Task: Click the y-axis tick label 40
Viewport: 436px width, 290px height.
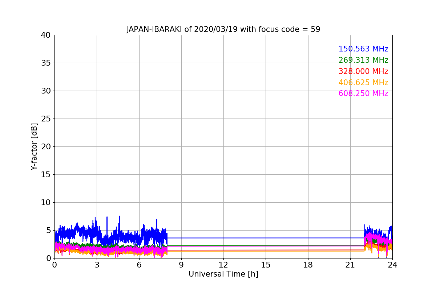Action: pyautogui.click(x=46, y=35)
